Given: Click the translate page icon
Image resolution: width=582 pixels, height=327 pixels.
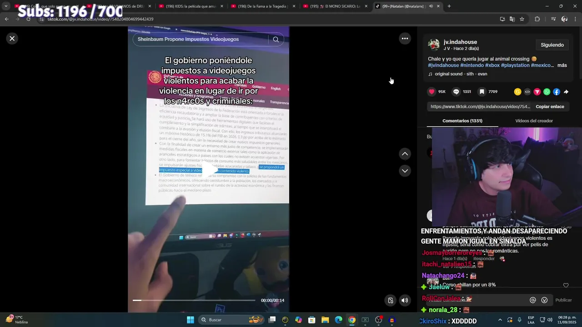Looking at the screenshot, I should pos(512,19).
